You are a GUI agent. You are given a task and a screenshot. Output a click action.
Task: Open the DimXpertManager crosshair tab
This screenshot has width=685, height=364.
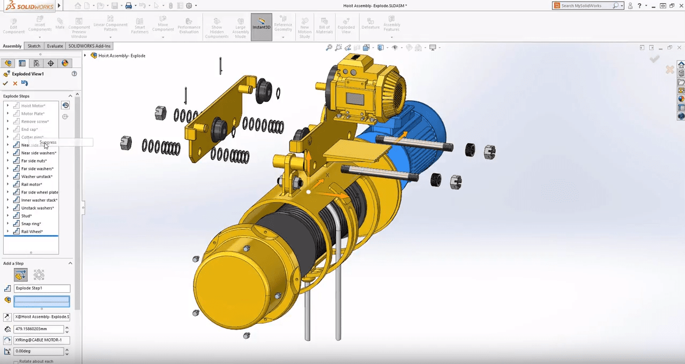[x=51, y=63]
